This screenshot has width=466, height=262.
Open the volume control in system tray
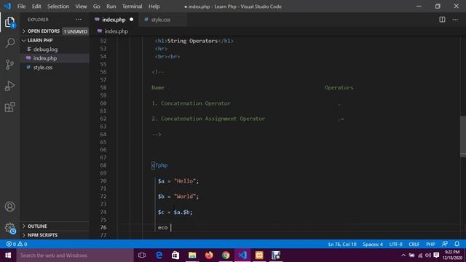[x=428, y=255]
